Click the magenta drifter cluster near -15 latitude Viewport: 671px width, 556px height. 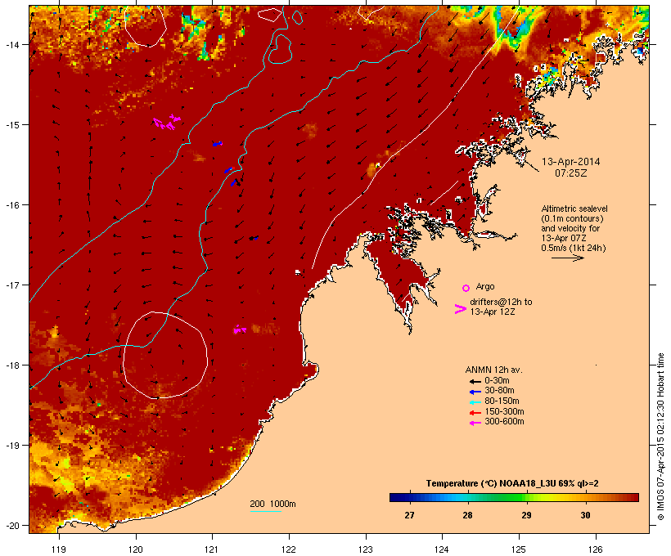coord(167,123)
